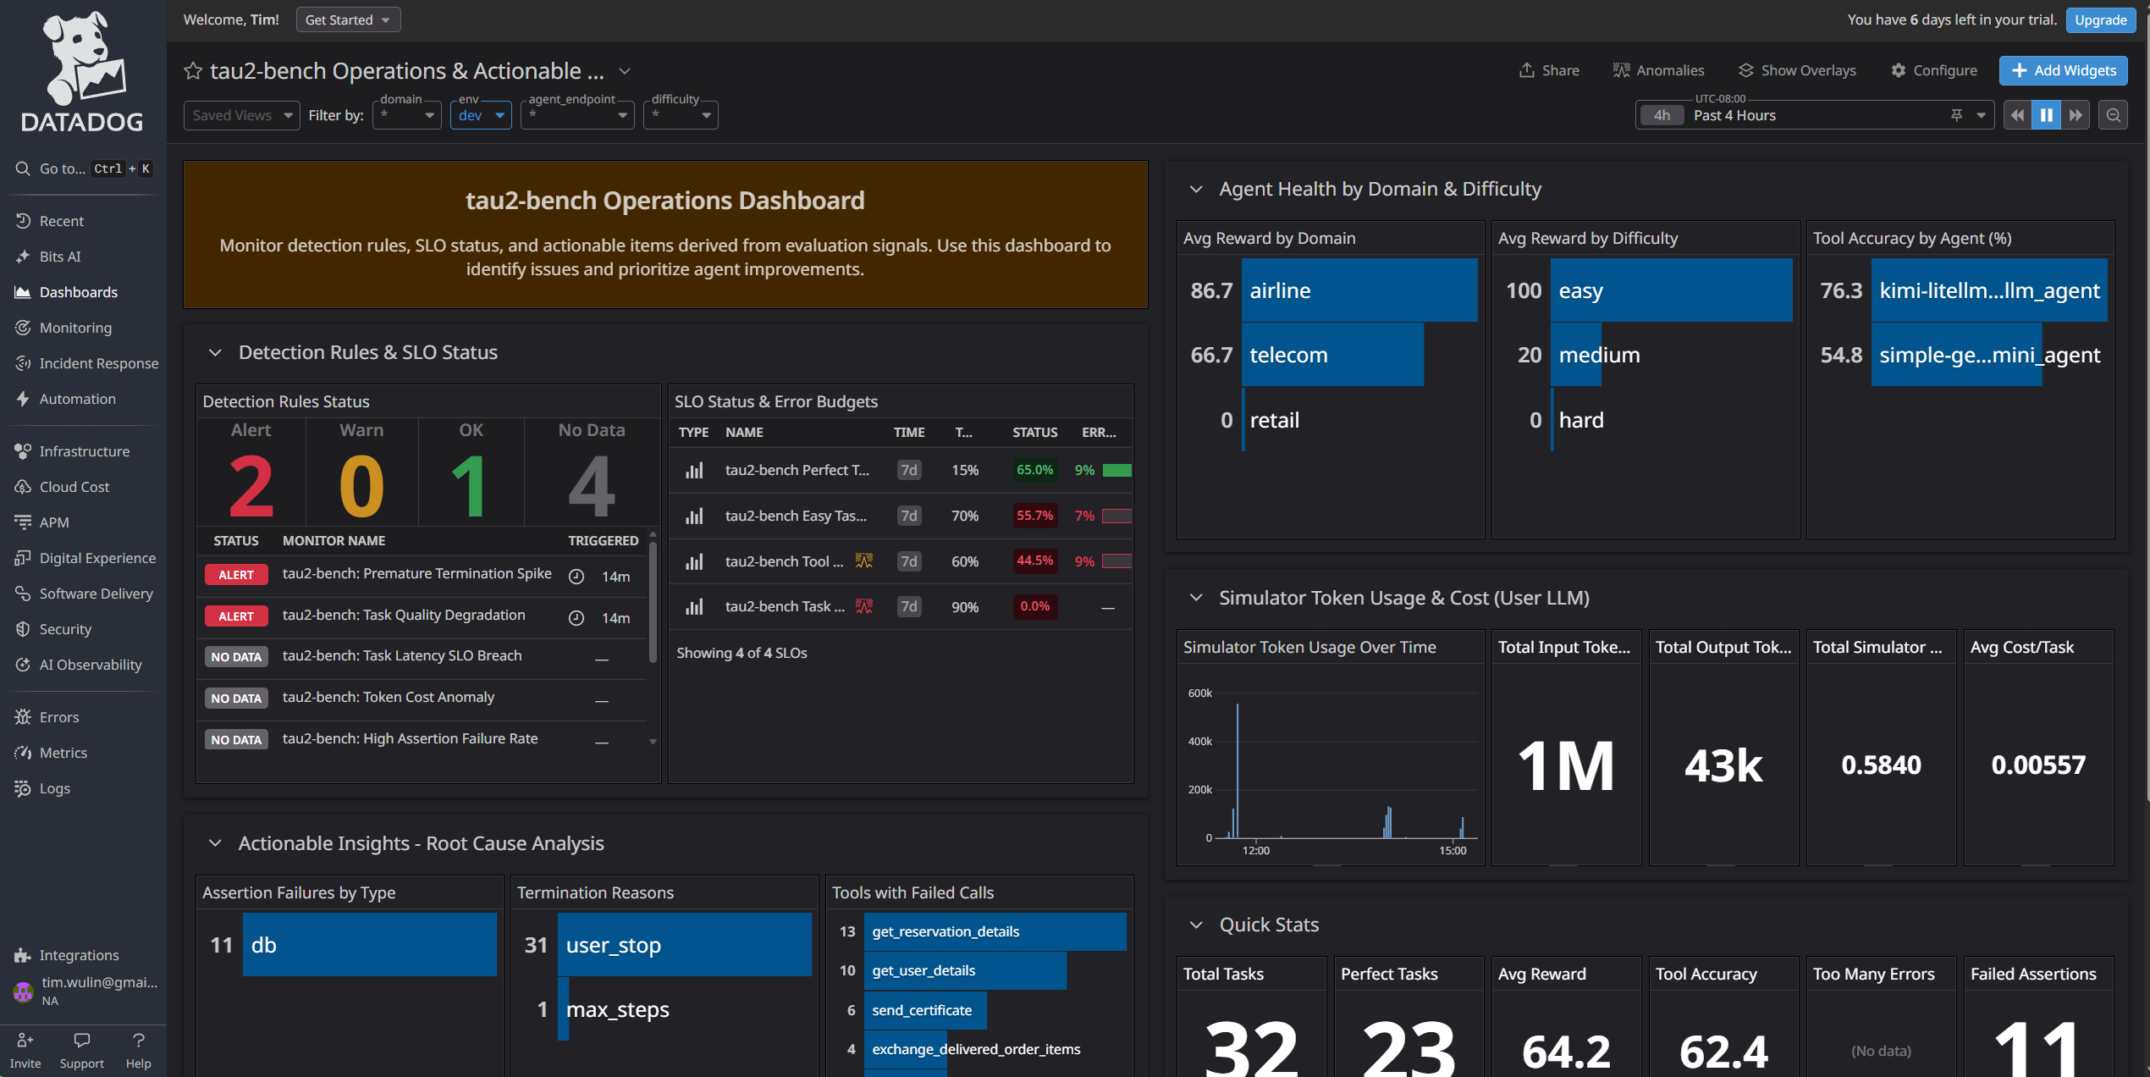Open the env filter dropdown
This screenshot has width=2150, height=1077.
click(x=481, y=115)
